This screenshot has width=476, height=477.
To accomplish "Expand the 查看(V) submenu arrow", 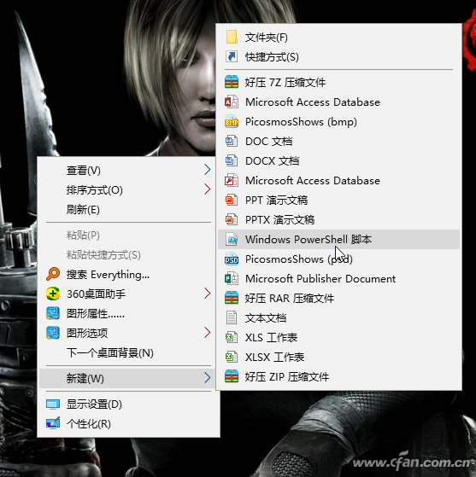I will (207, 170).
